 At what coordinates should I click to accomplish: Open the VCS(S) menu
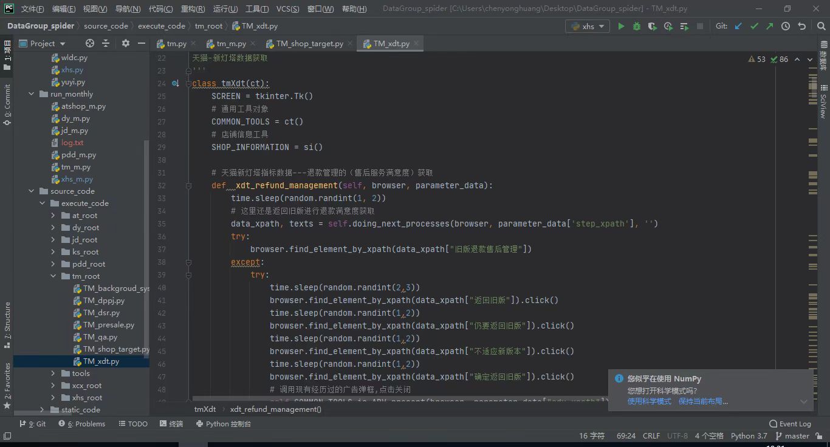[x=287, y=9]
